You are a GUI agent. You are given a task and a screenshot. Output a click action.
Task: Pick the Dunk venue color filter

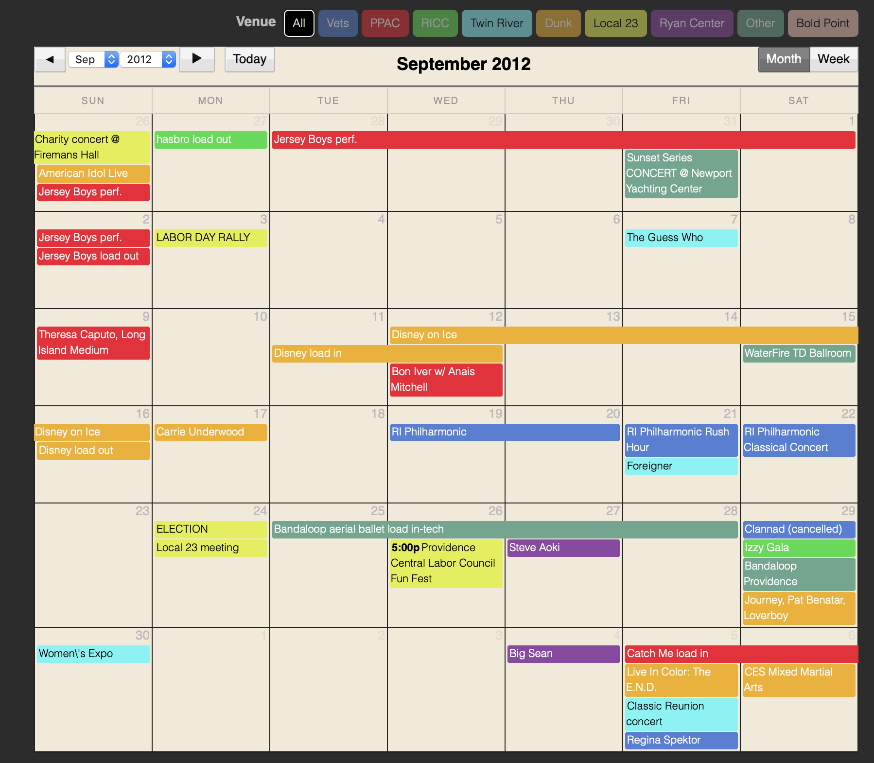coord(558,23)
